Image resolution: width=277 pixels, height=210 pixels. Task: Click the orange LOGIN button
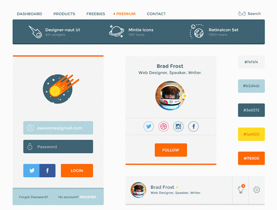pos(77,170)
